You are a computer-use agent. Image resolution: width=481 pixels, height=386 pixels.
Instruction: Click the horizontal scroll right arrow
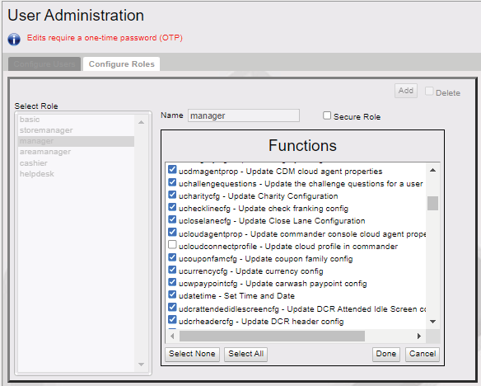tap(419, 336)
